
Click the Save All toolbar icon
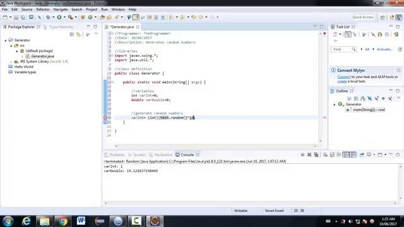click(23, 17)
